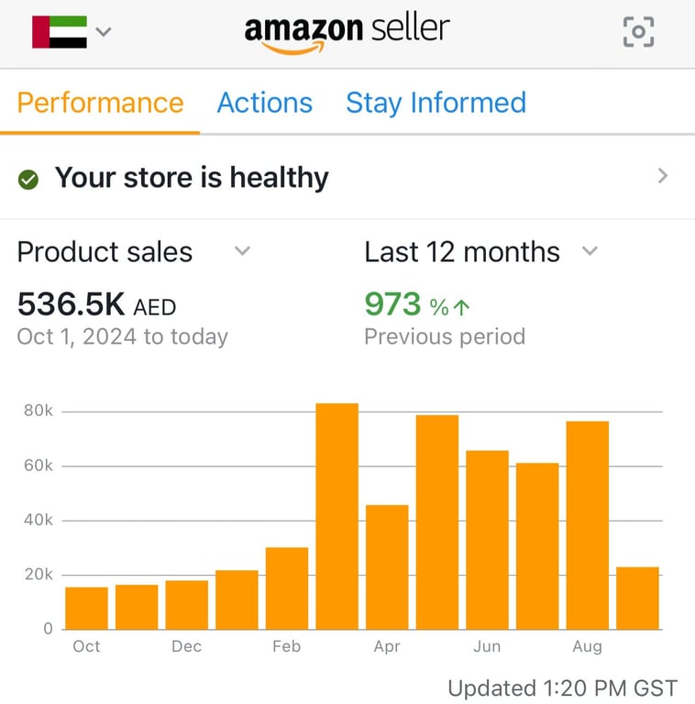Tap the green store health checkmark icon
The width and height of the screenshot is (695, 704).
(28, 179)
